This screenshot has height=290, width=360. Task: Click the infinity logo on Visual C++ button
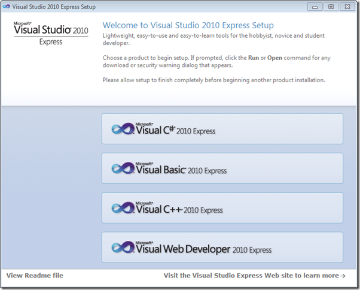point(123,208)
